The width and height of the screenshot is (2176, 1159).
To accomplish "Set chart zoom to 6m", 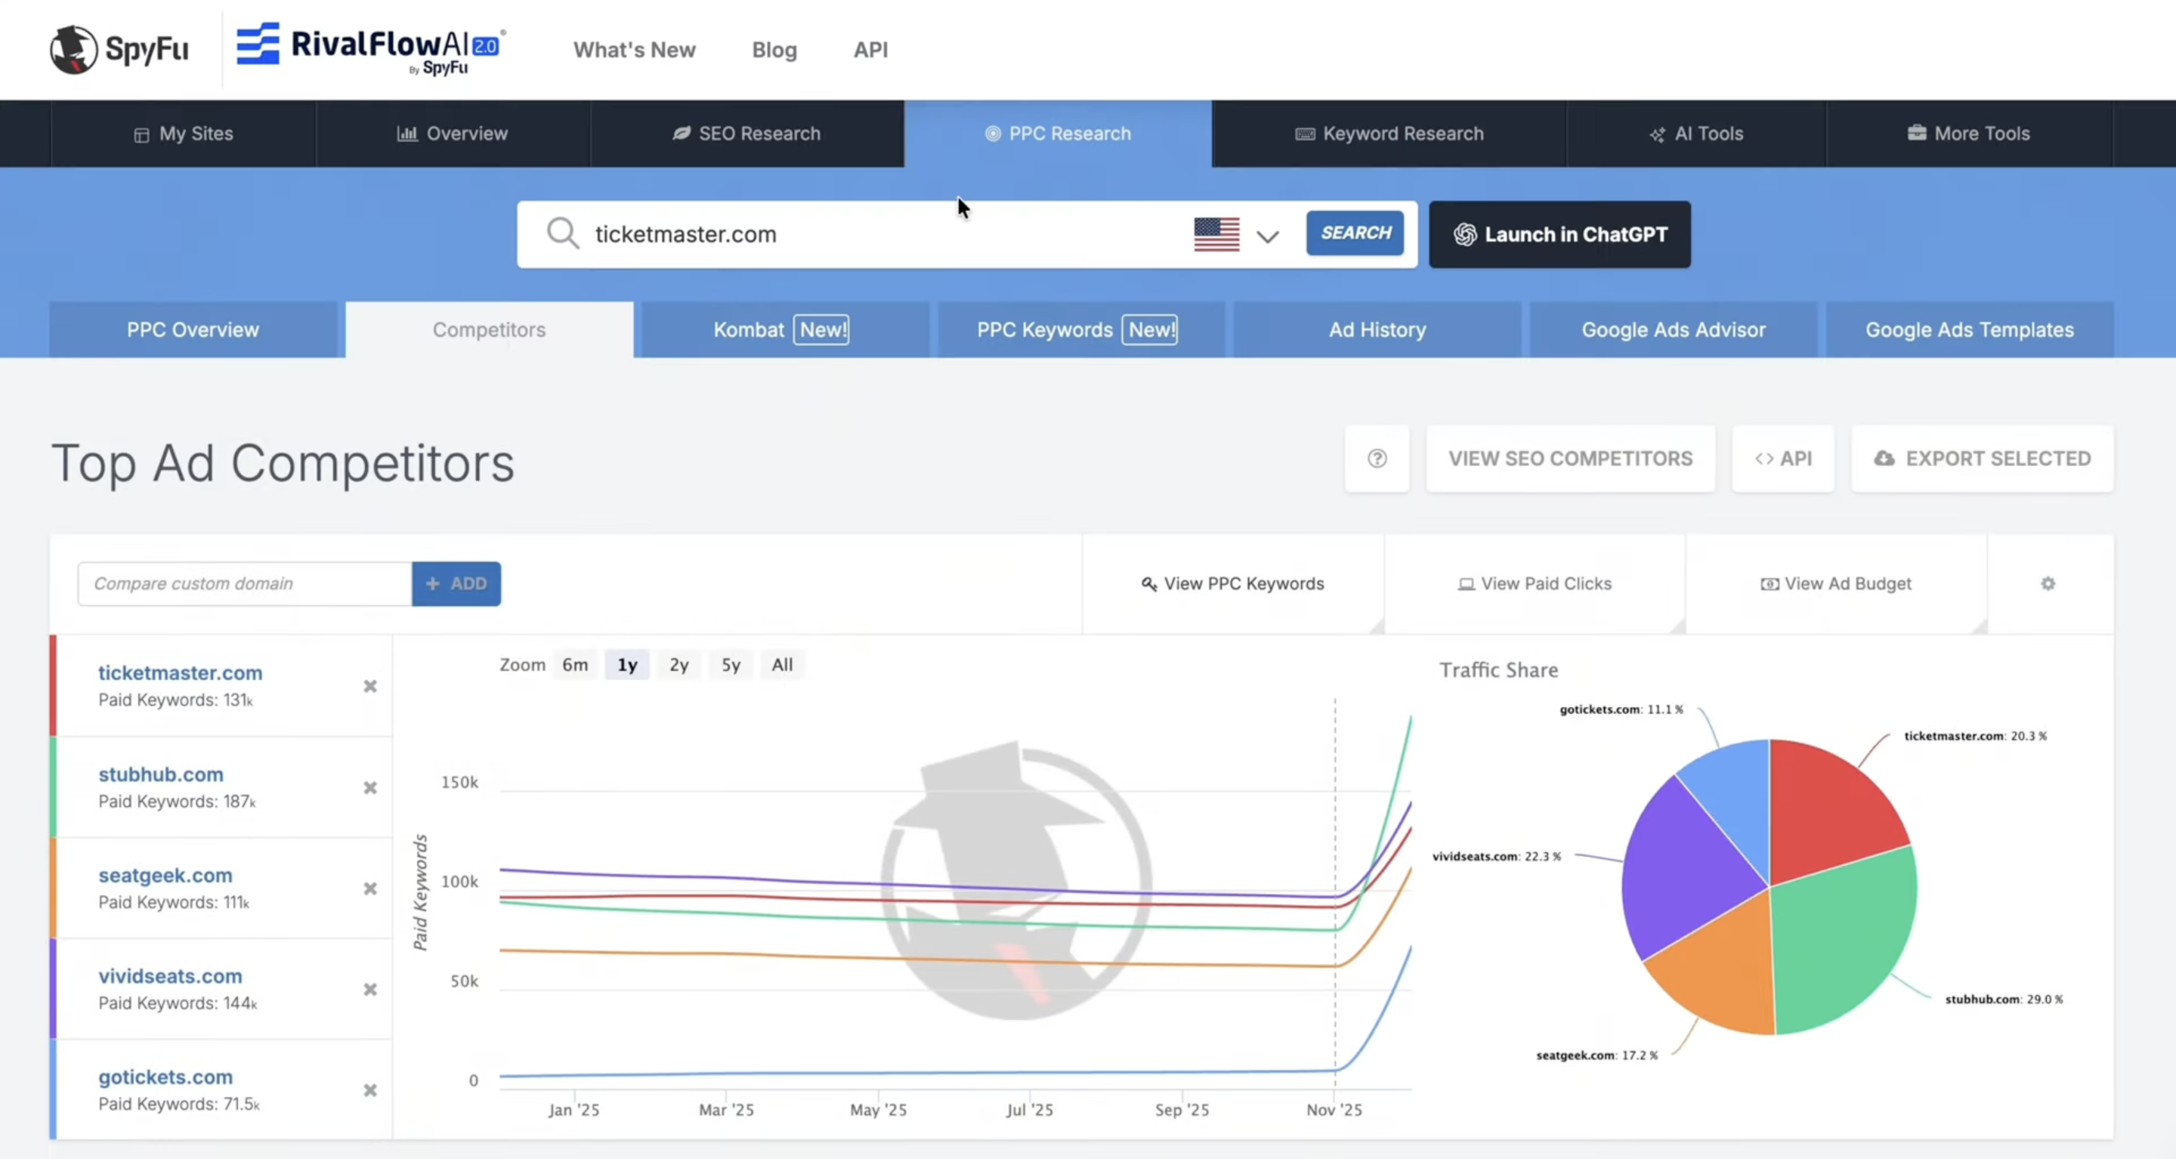I will coord(575,665).
